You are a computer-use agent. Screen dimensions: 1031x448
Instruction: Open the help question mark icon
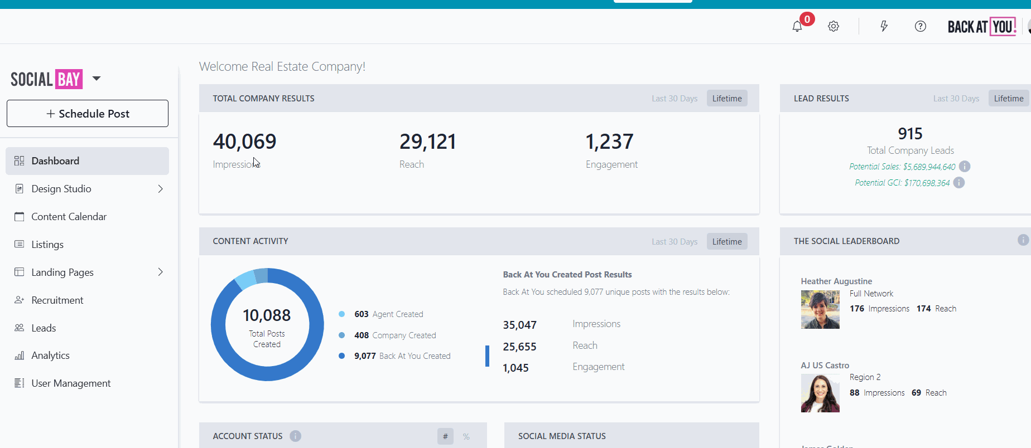(x=921, y=26)
